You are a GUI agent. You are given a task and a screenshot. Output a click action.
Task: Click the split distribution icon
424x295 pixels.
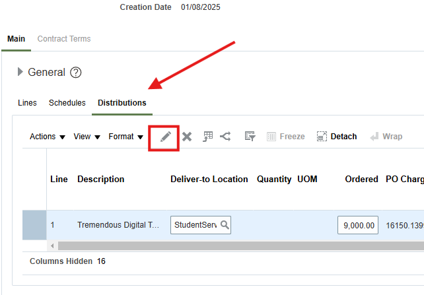coord(226,137)
